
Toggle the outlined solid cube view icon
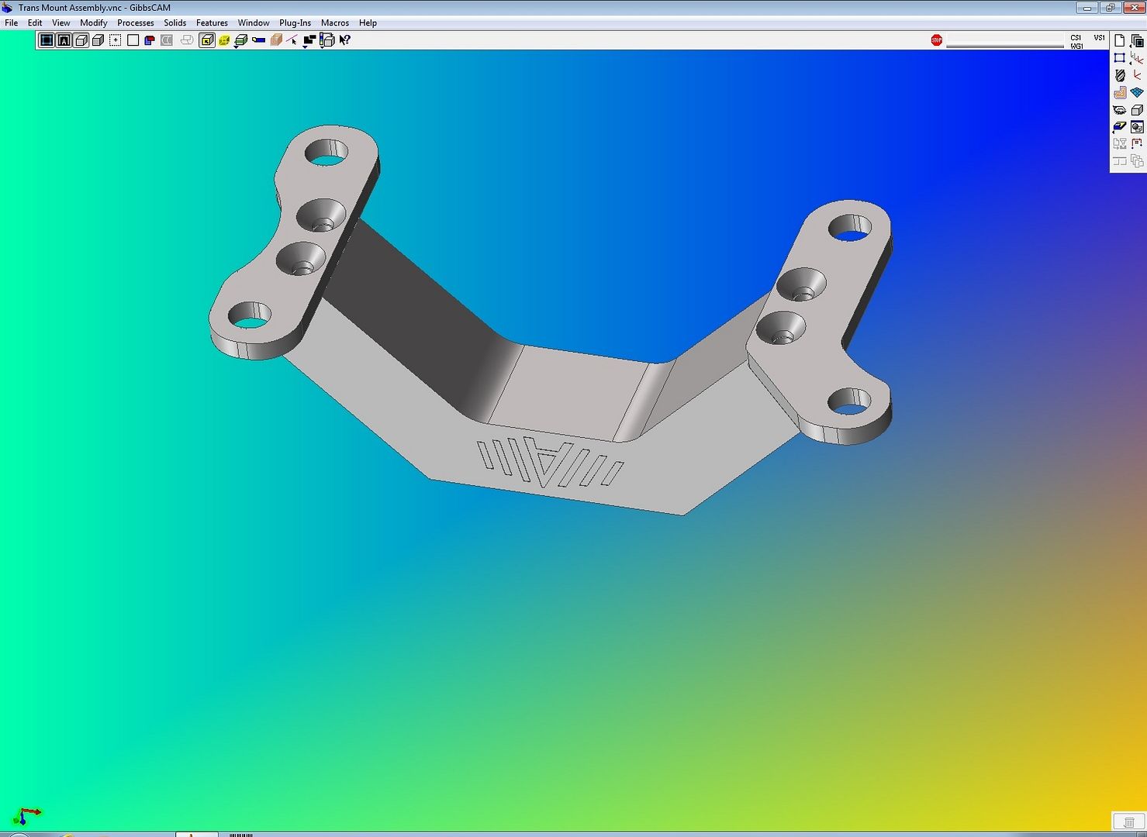point(81,40)
